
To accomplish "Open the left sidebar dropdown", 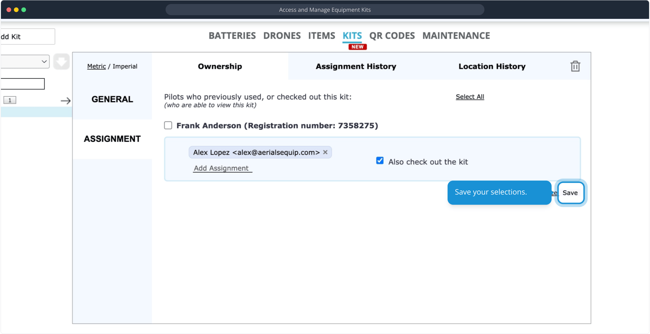I will coord(25,62).
